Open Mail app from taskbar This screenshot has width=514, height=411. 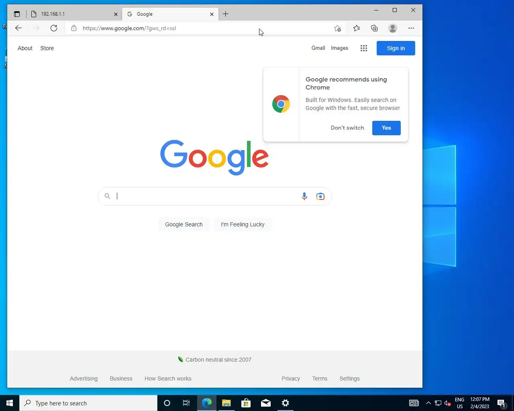click(x=266, y=403)
